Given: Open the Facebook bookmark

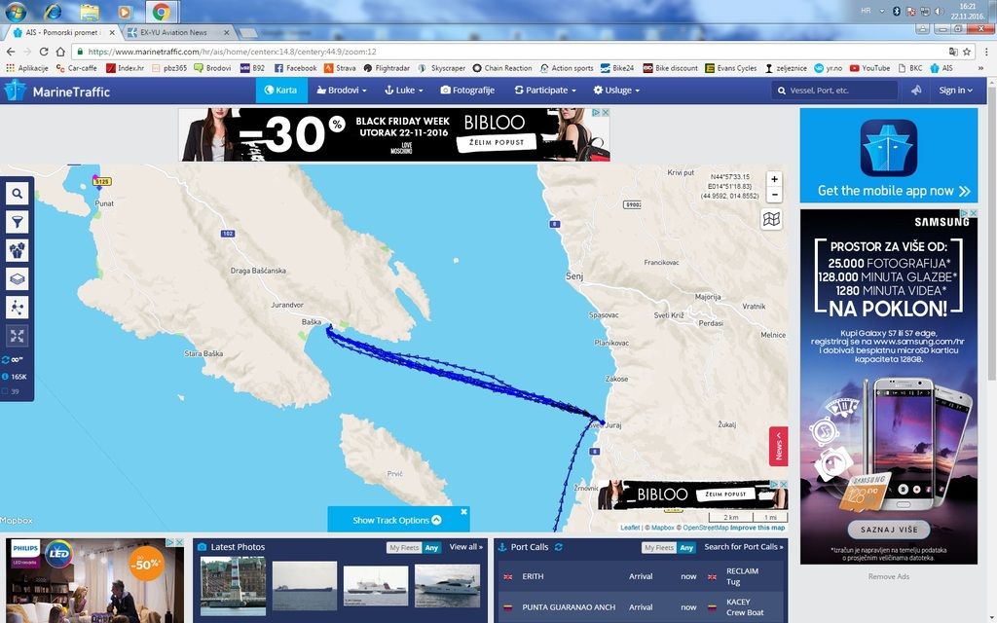Looking at the screenshot, I should [295, 68].
